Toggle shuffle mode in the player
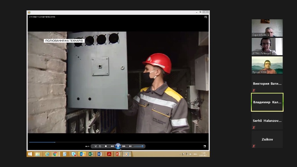The width and height of the screenshot is (297, 167). (95, 146)
